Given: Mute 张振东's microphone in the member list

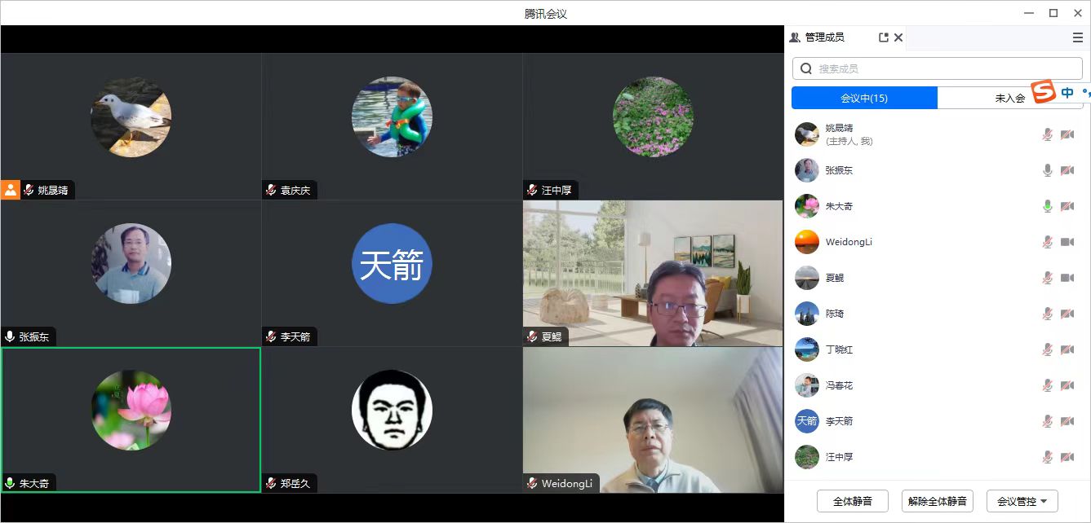Looking at the screenshot, I should pos(1048,170).
